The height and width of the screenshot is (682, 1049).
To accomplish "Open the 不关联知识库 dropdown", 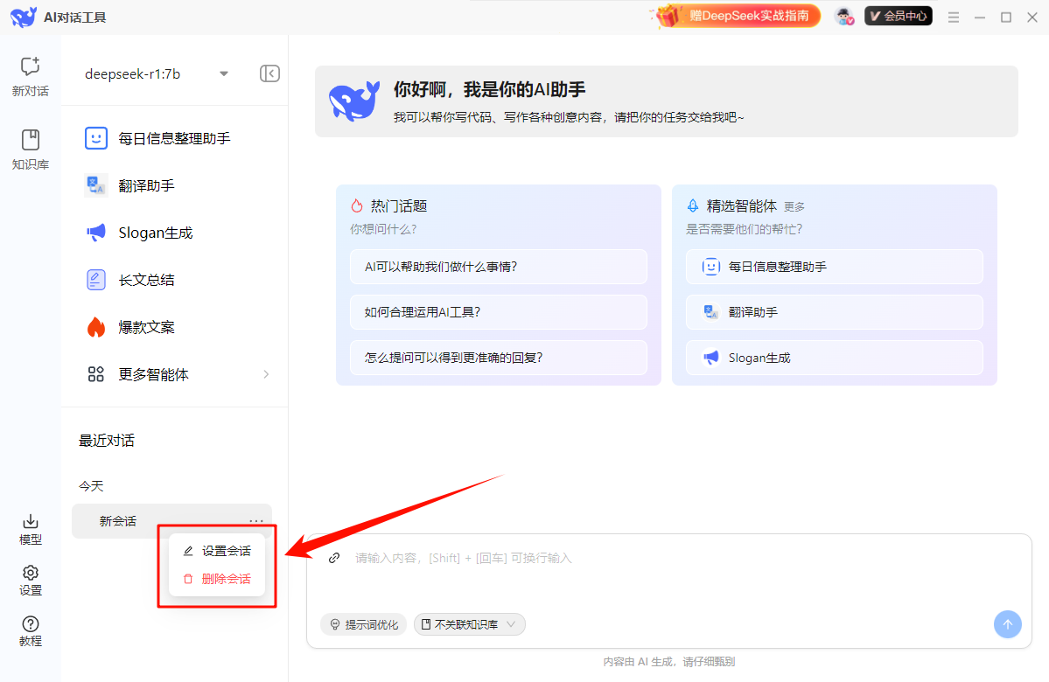I will [470, 624].
